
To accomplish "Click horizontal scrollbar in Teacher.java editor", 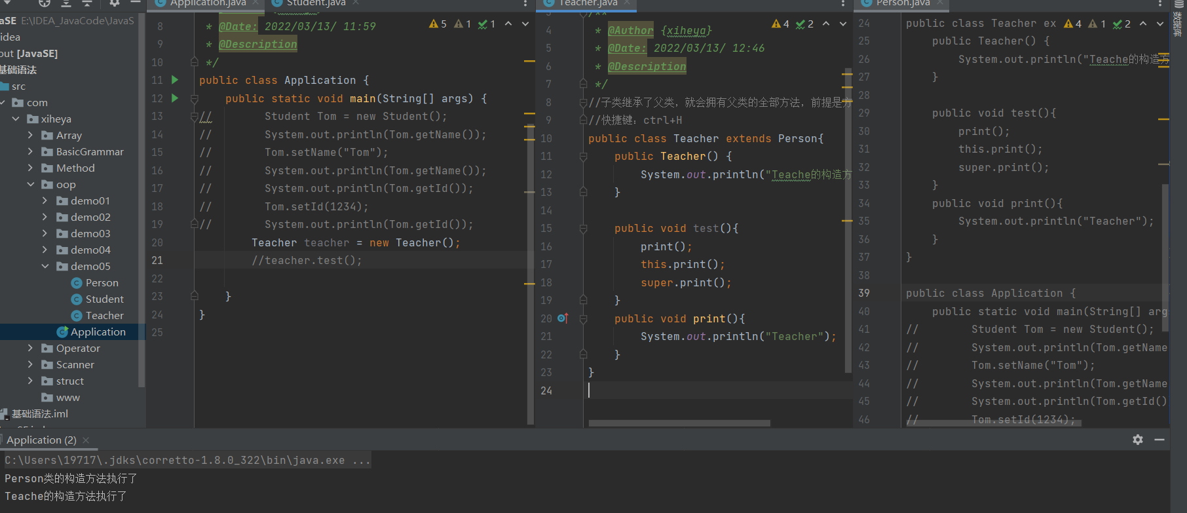I will pyautogui.click(x=679, y=423).
